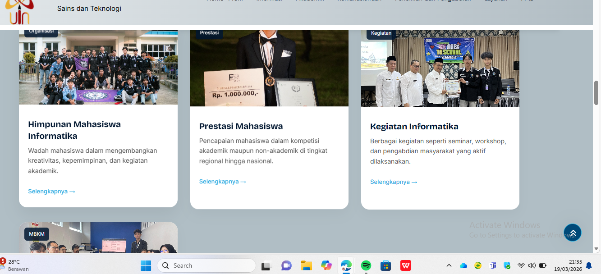This screenshot has height=274, width=601.
Task: Click the Pencapaian mahasiswa description paragraph
Action: coord(263,151)
